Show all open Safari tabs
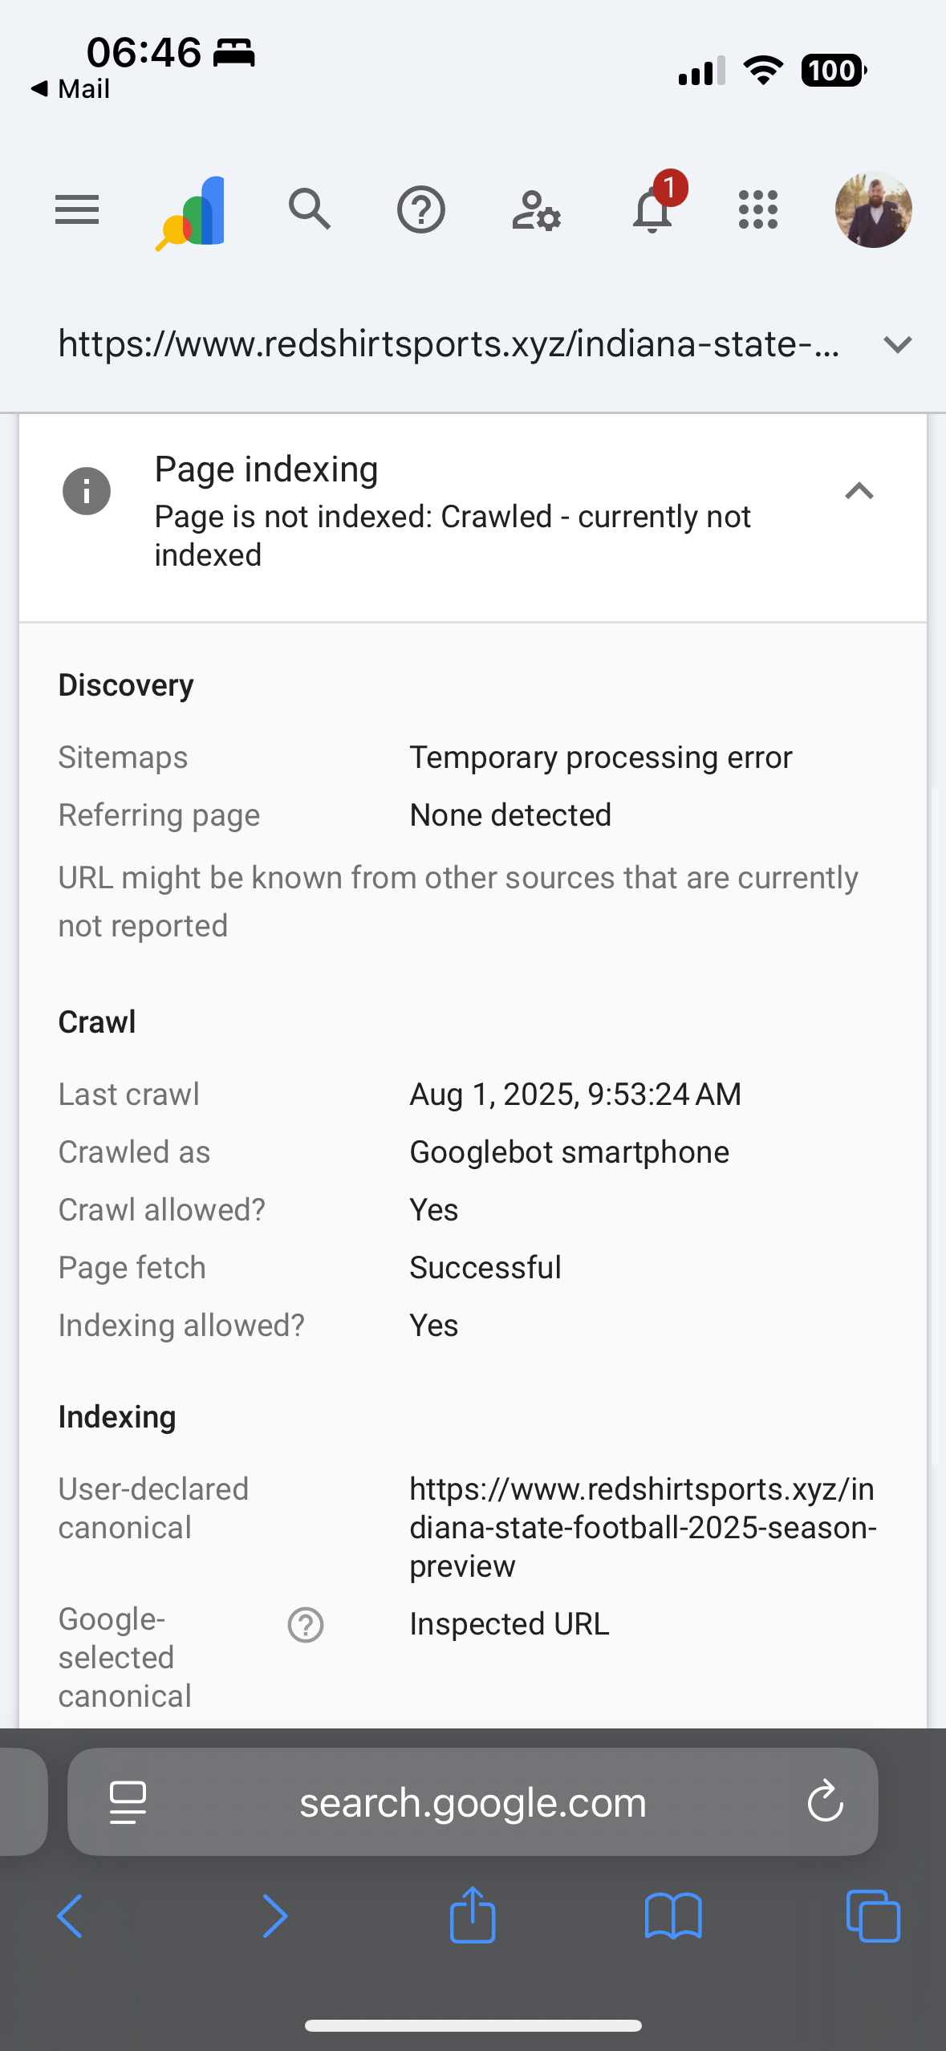Screen dimensions: 946x2051 click(x=873, y=1916)
